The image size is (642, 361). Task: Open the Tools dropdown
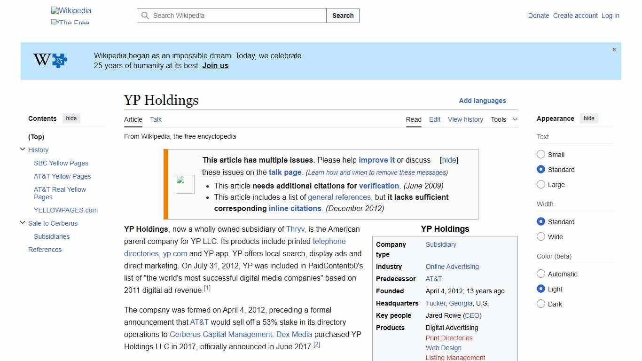coord(503,119)
